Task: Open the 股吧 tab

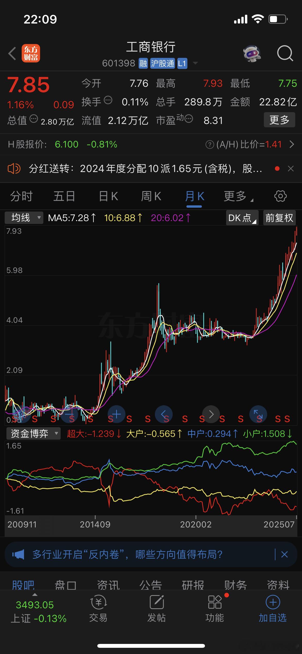Action: tap(23, 585)
